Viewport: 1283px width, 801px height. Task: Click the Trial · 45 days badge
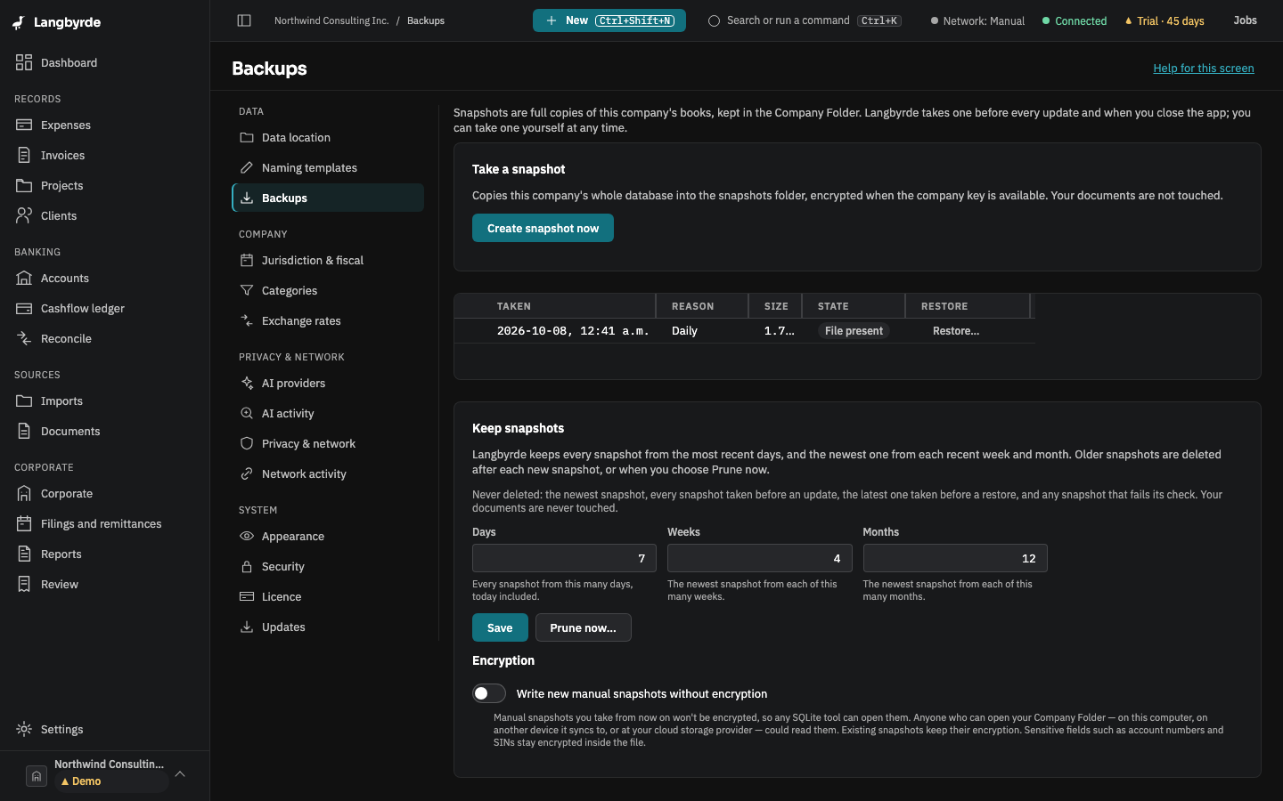click(1165, 20)
